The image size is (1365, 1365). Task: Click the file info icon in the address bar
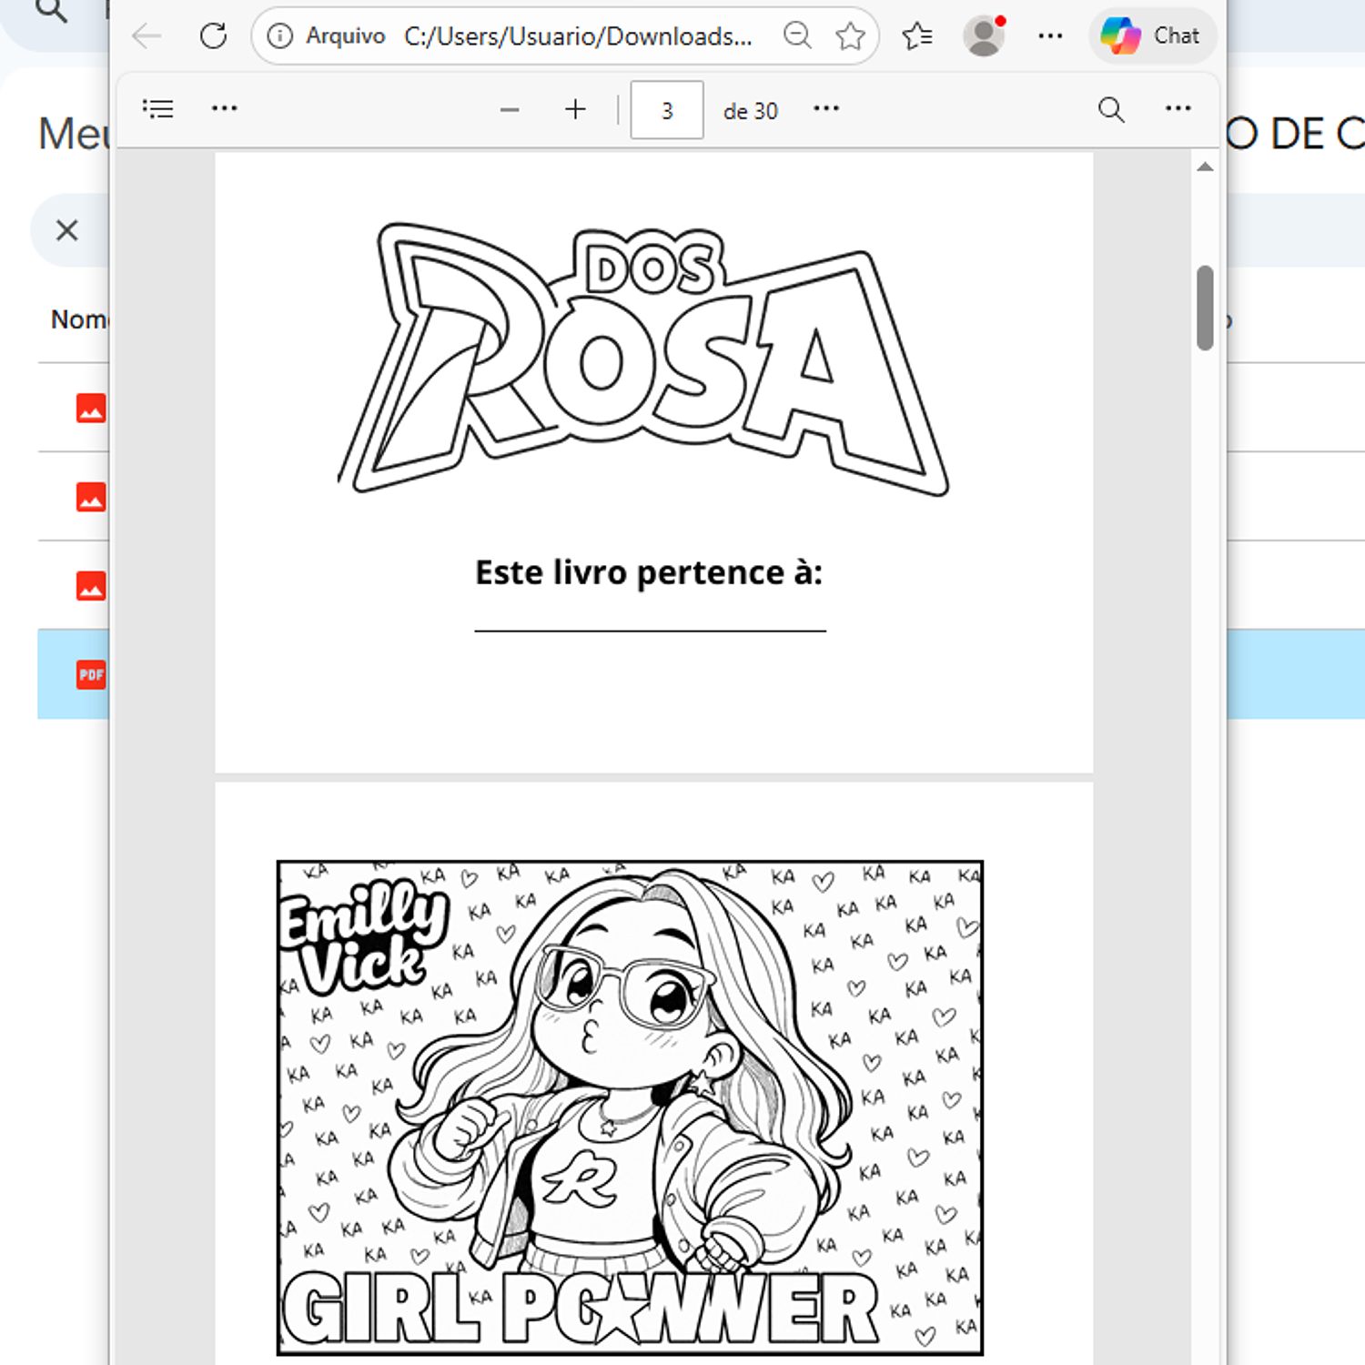point(278,36)
